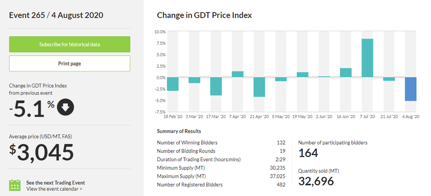Click the green calendar icon
Image resolution: width=431 pixels, height=196 pixels.
[15, 185]
